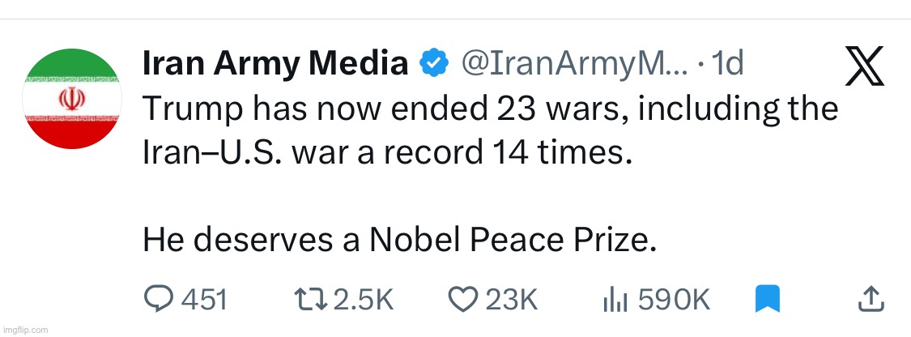Click the Iran–U.S. war record line
This screenshot has height=337, width=911.
click(387, 152)
